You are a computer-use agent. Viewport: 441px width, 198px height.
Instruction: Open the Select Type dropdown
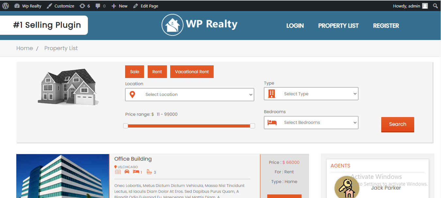pyautogui.click(x=311, y=94)
